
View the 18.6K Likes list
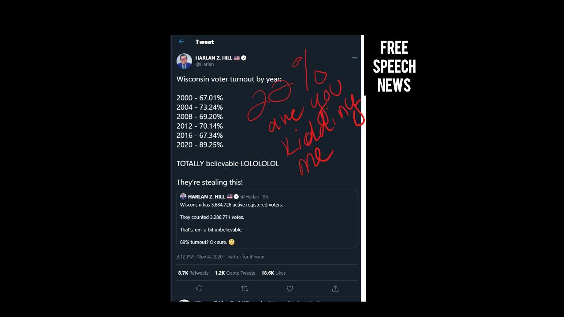tap(273, 273)
